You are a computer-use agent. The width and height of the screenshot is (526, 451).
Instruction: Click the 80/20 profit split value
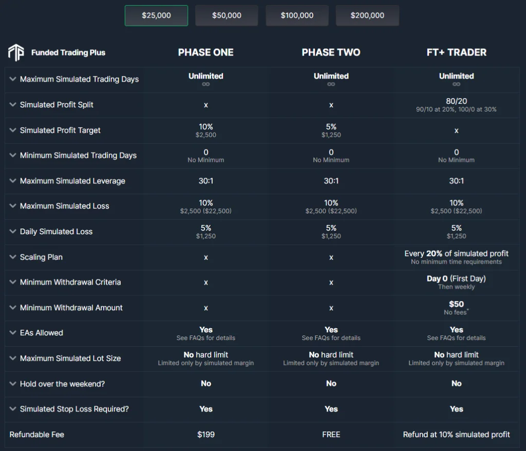[x=457, y=101]
